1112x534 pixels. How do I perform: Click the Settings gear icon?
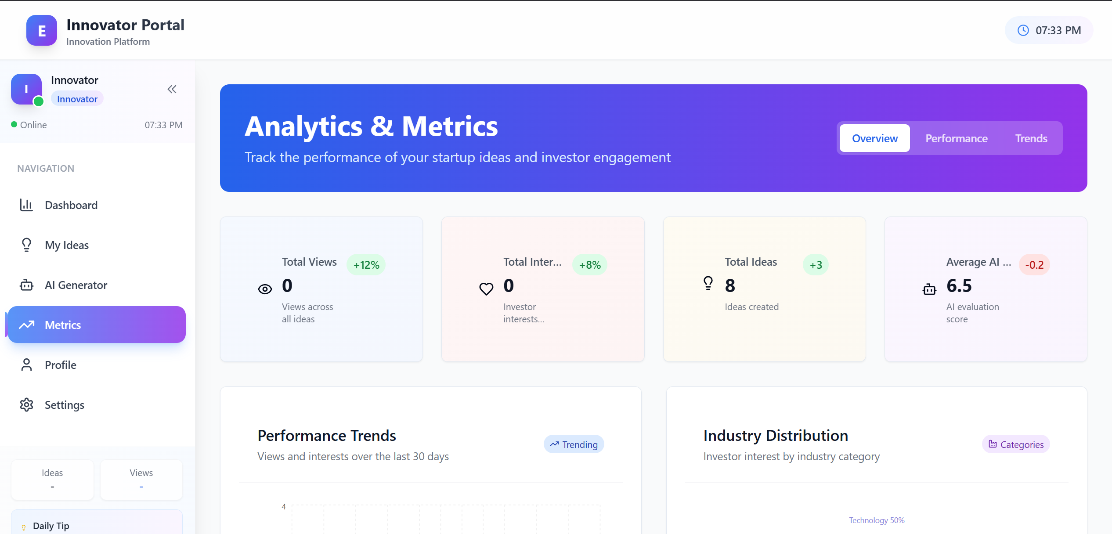point(26,405)
